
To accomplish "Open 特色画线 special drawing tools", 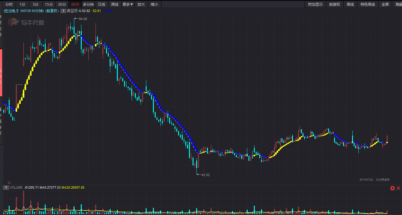I will point(368,4).
